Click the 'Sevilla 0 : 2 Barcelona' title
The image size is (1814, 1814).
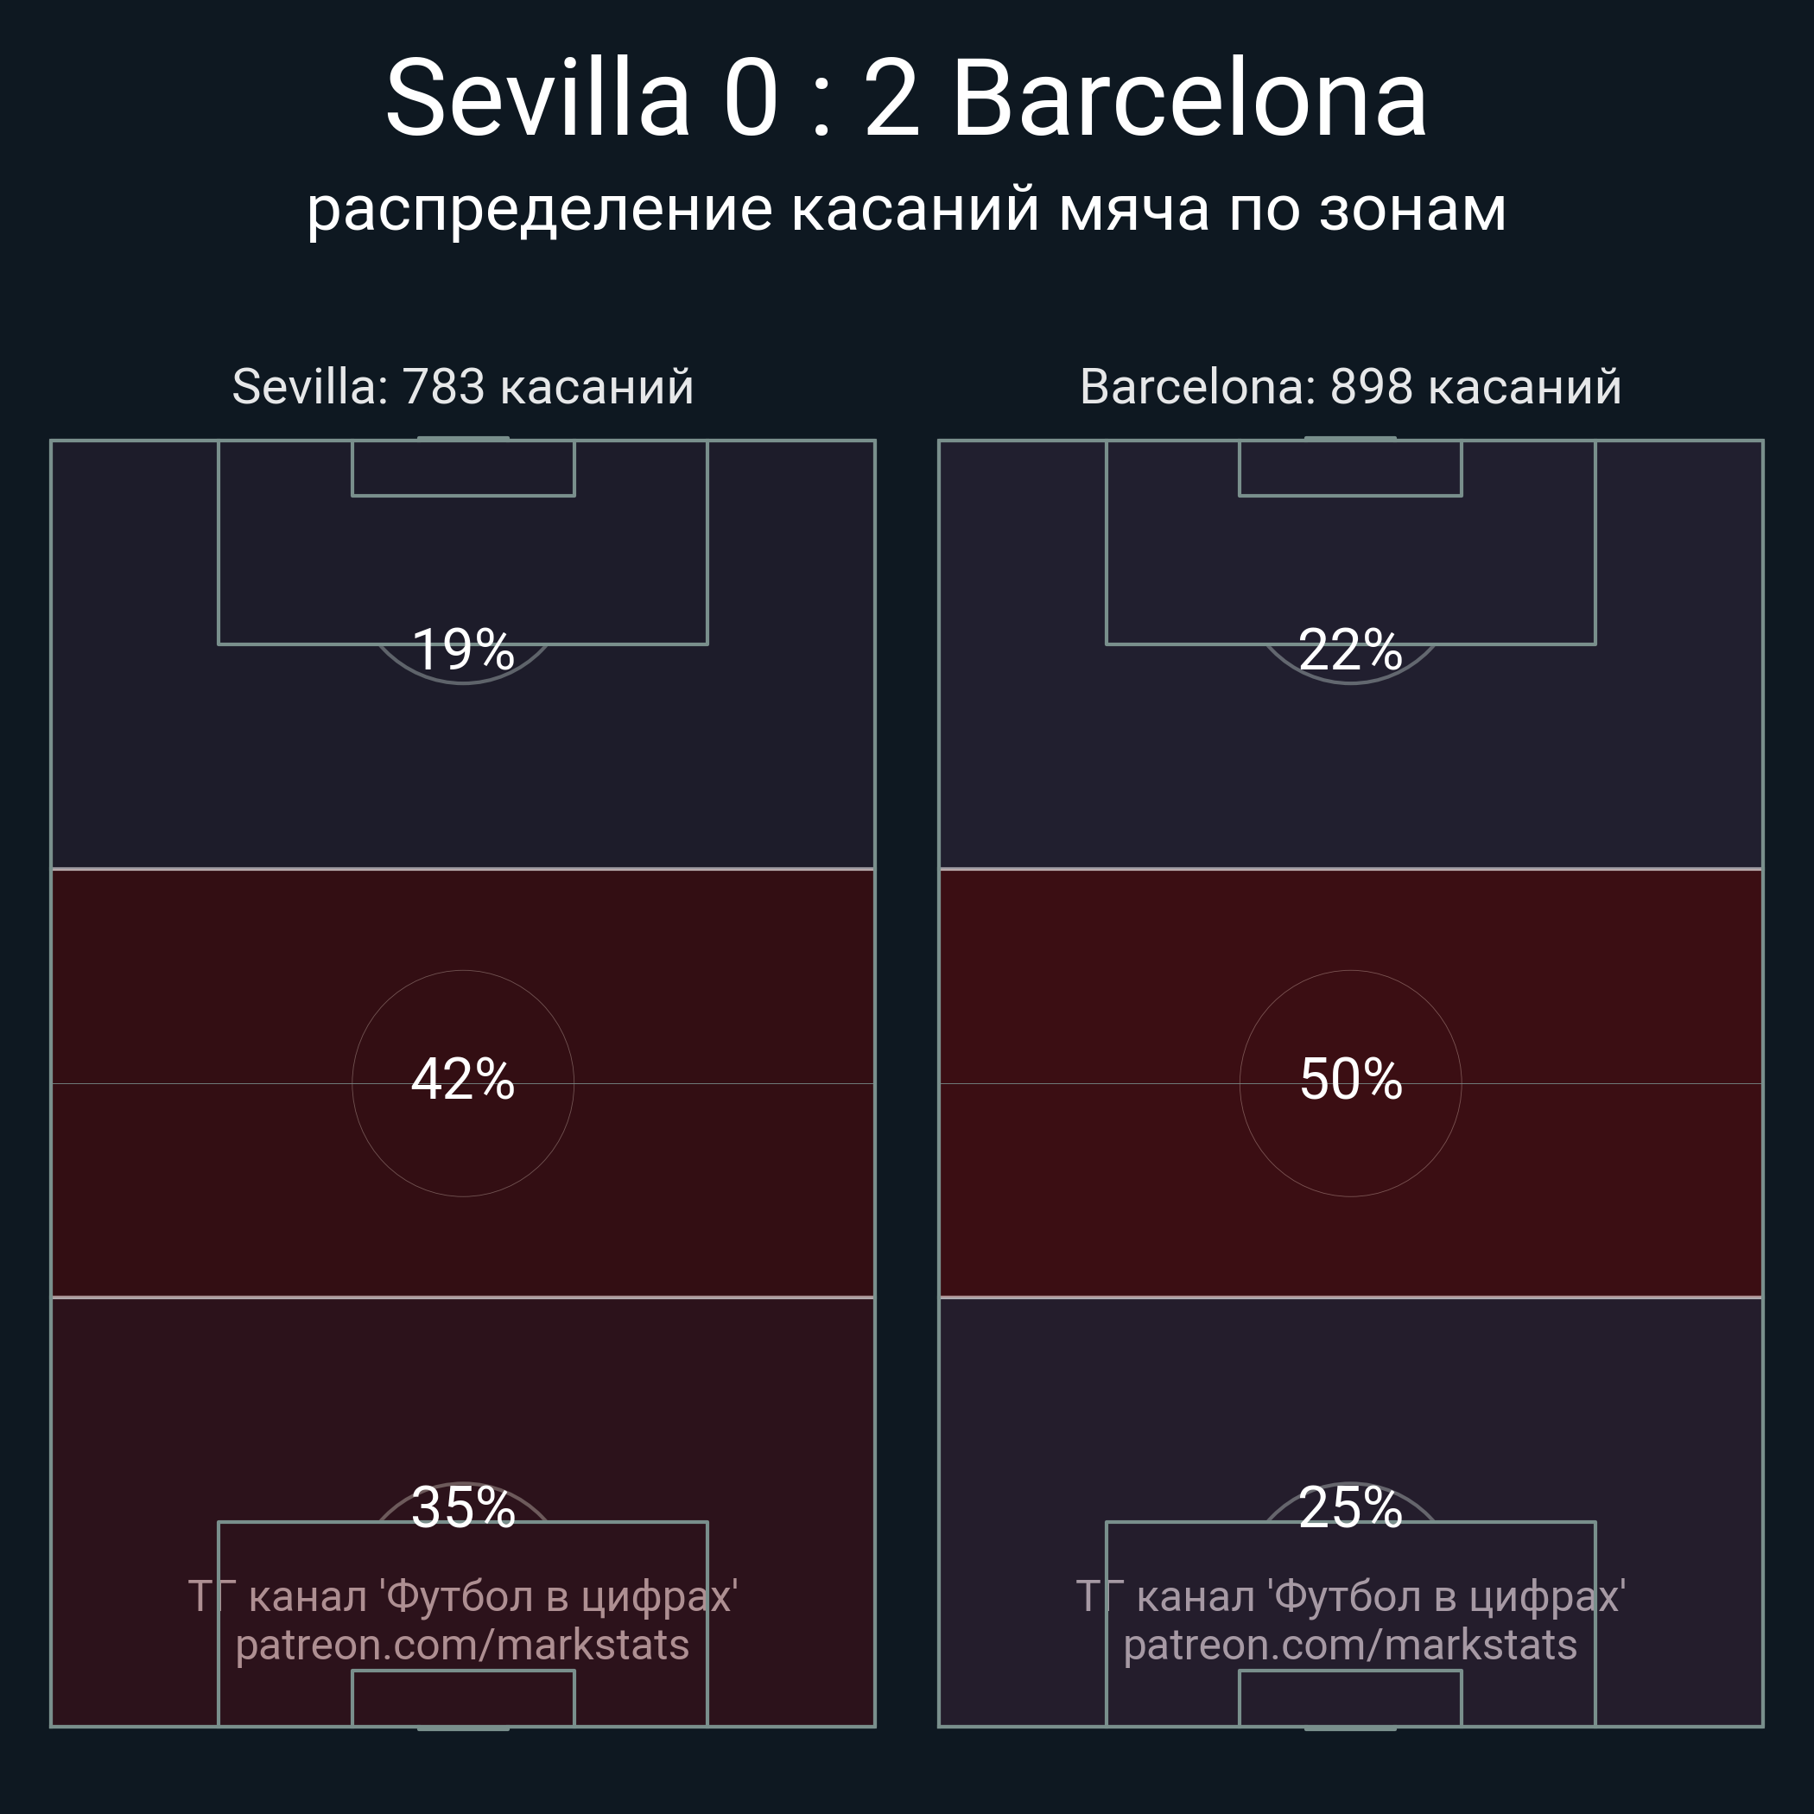coord(906,98)
